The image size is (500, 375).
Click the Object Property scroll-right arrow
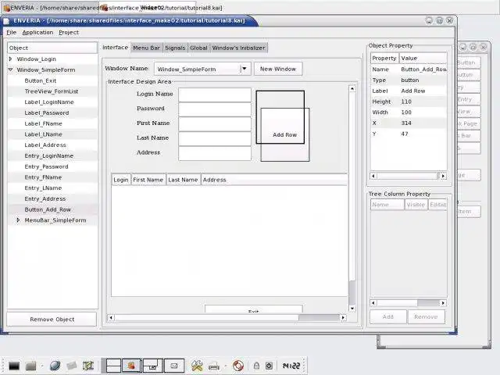(443, 176)
